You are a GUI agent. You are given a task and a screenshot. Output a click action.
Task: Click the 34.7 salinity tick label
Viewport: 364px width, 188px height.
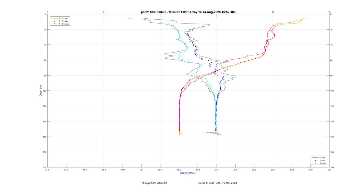[85, 170]
